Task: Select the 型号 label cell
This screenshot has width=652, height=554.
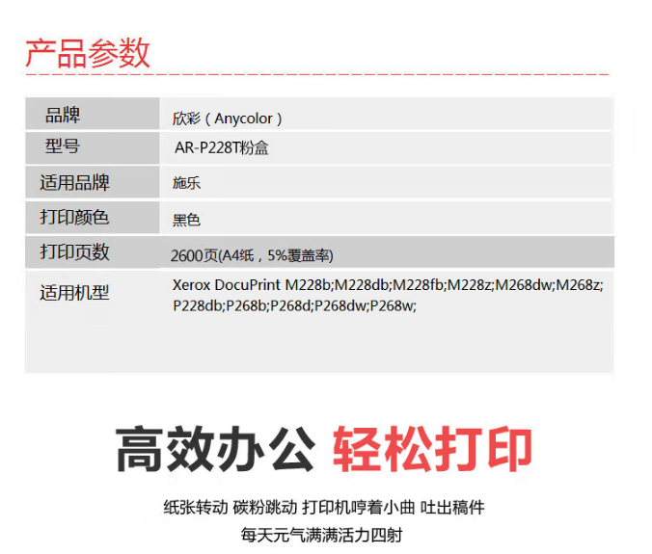Action: 93,147
